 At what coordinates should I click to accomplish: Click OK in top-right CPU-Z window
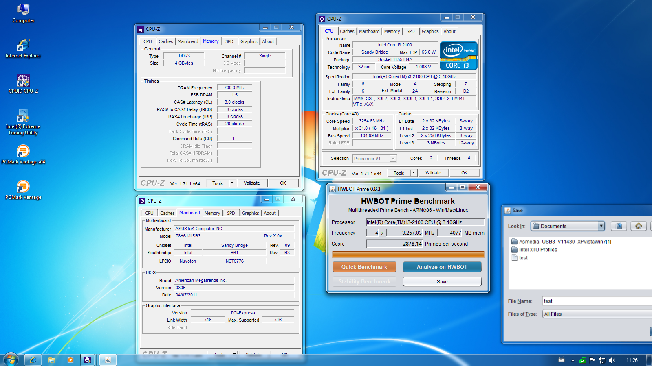[464, 173]
